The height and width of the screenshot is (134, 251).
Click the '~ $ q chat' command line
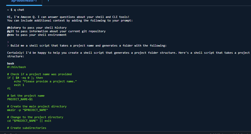click(15, 10)
